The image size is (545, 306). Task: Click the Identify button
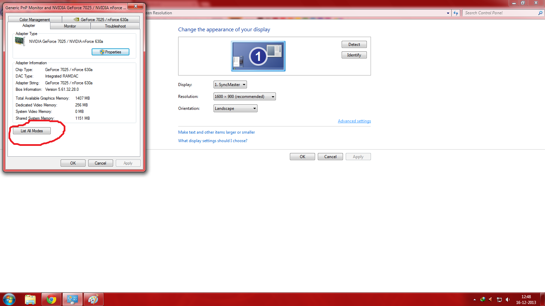(354, 55)
